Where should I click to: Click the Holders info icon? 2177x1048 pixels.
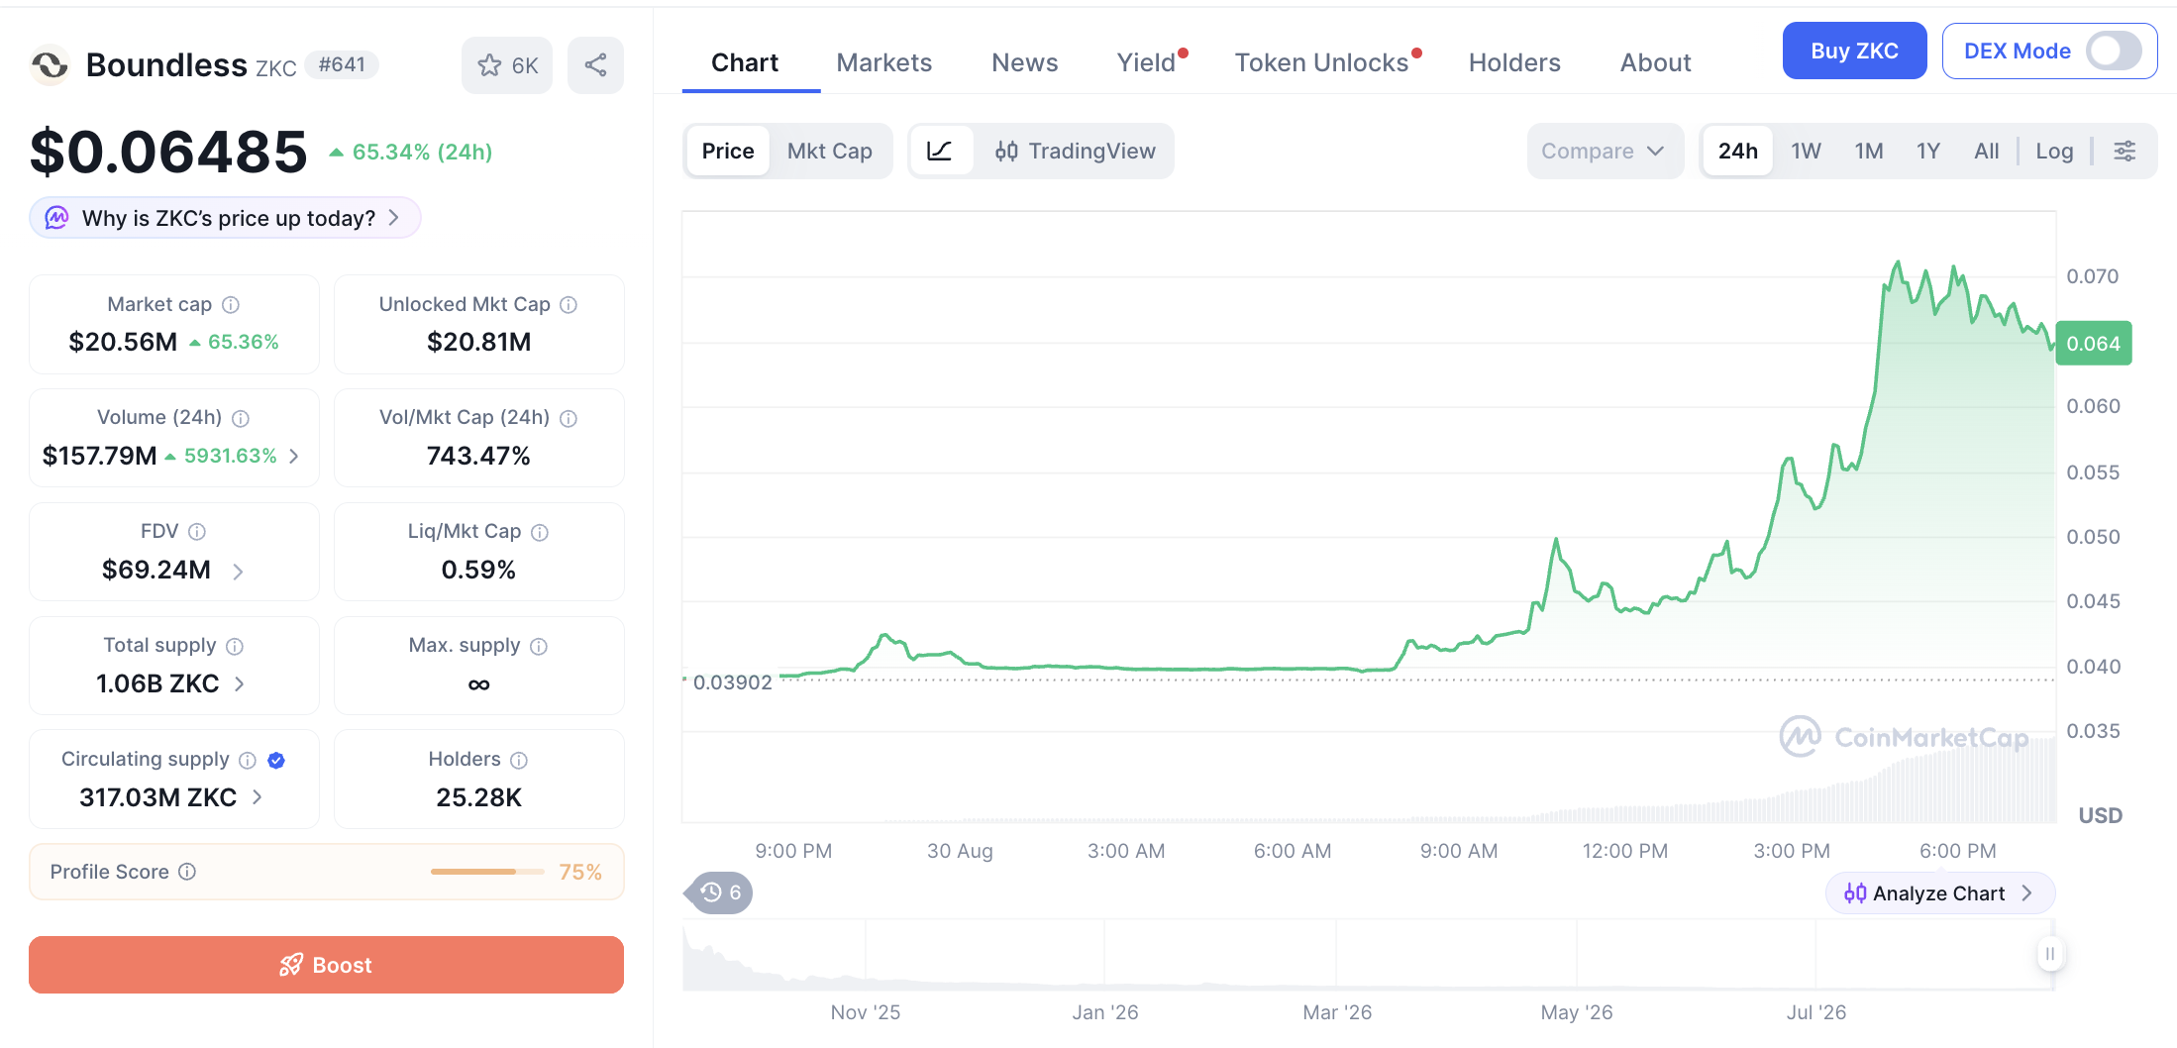(x=519, y=760)
